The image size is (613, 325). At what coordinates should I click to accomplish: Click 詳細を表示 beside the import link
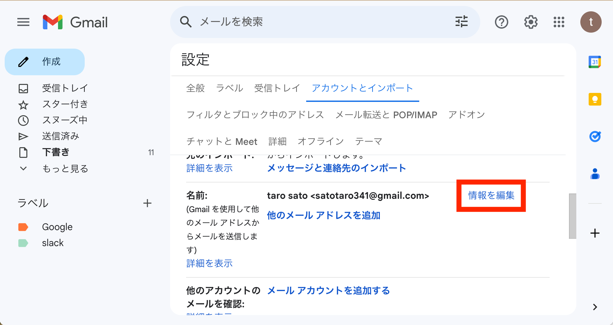209,168
